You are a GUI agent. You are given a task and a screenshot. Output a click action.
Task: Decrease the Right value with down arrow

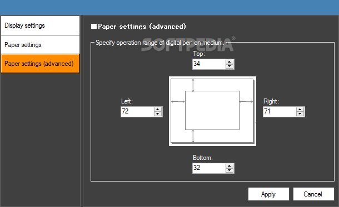click(300, 114)
